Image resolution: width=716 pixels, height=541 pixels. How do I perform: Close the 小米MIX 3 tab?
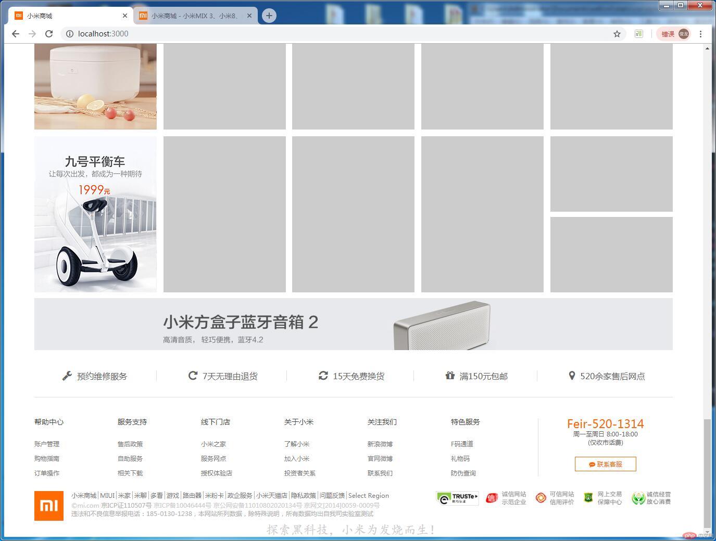click(x=249, y=16)
